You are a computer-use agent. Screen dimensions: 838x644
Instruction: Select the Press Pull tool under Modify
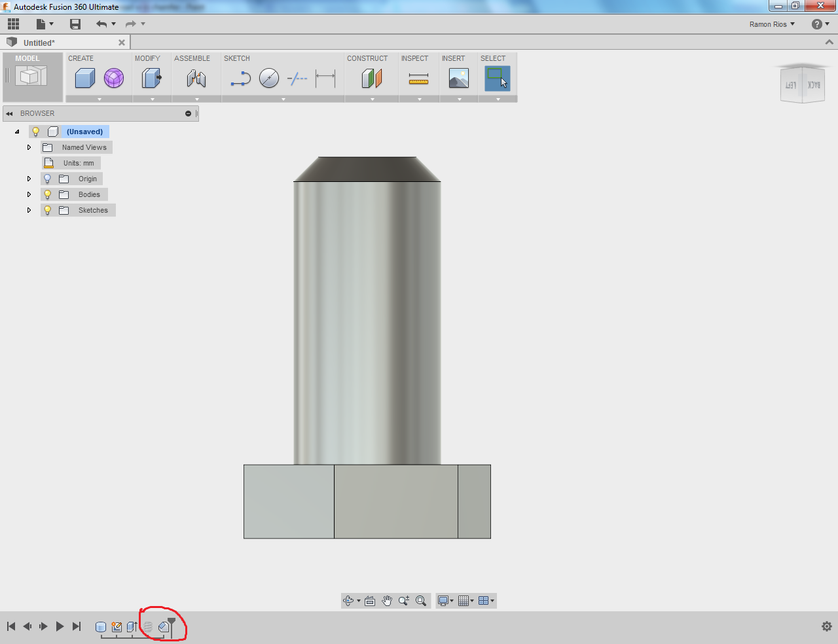151,77
